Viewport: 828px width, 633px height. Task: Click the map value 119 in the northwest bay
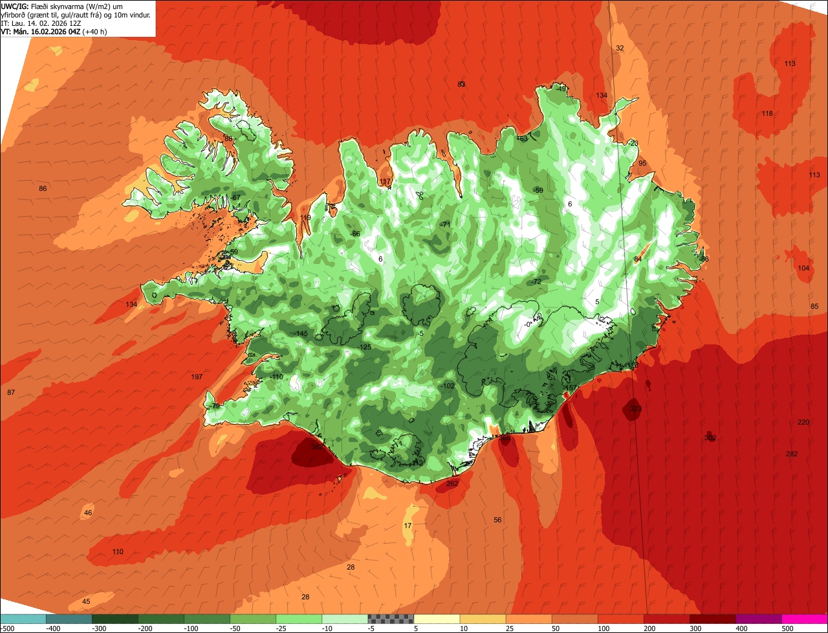coord(305,217)
